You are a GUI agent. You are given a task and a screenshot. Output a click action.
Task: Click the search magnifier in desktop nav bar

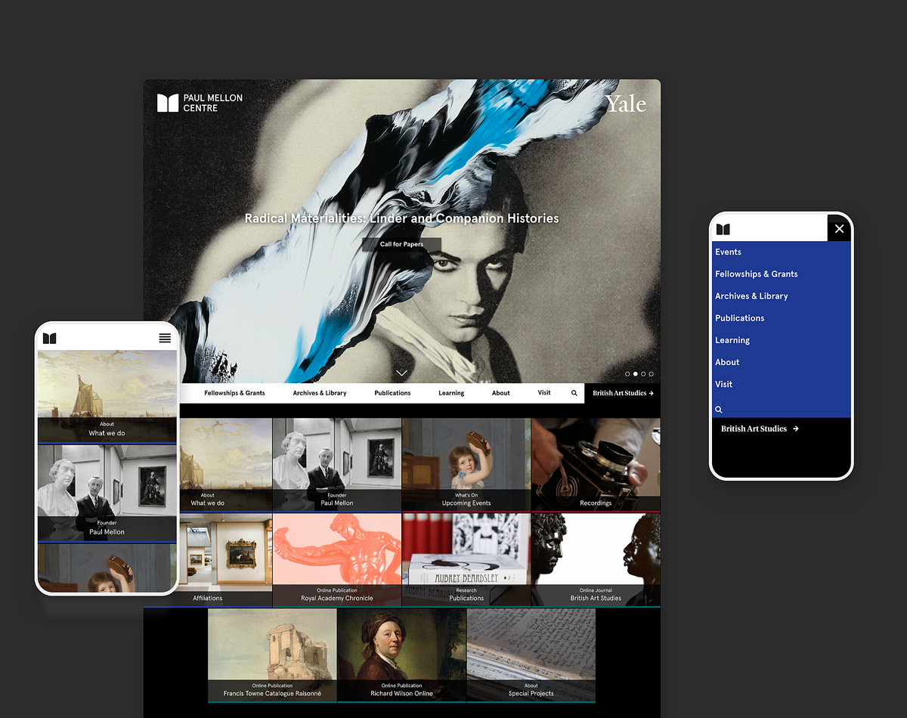[x=574, y=393]
